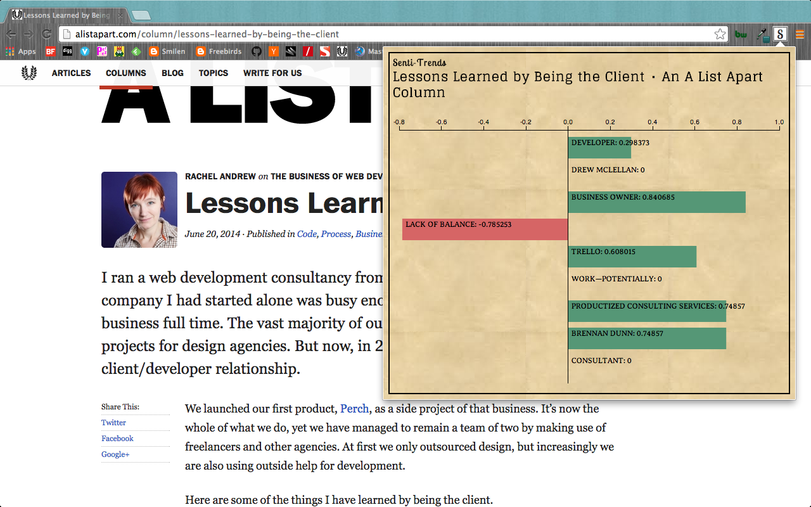Open the green frog bookmark icon
The image size is (811, 507).
click(119, 51)
